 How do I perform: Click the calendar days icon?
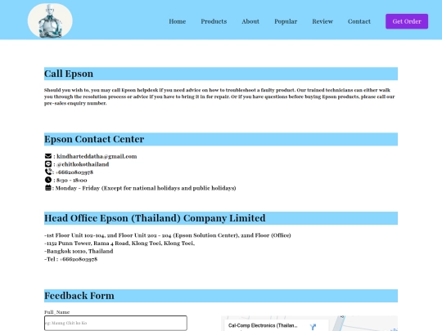(x=48, y=187)
